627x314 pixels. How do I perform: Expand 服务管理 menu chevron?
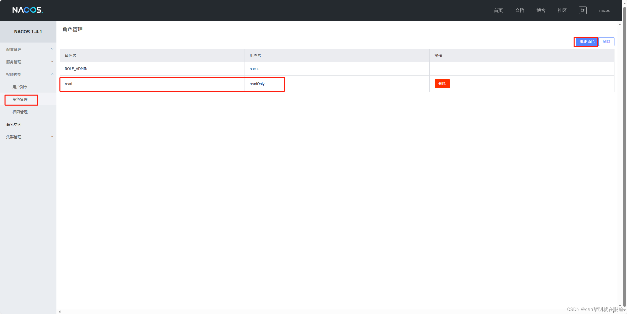[x=52, y=62]
